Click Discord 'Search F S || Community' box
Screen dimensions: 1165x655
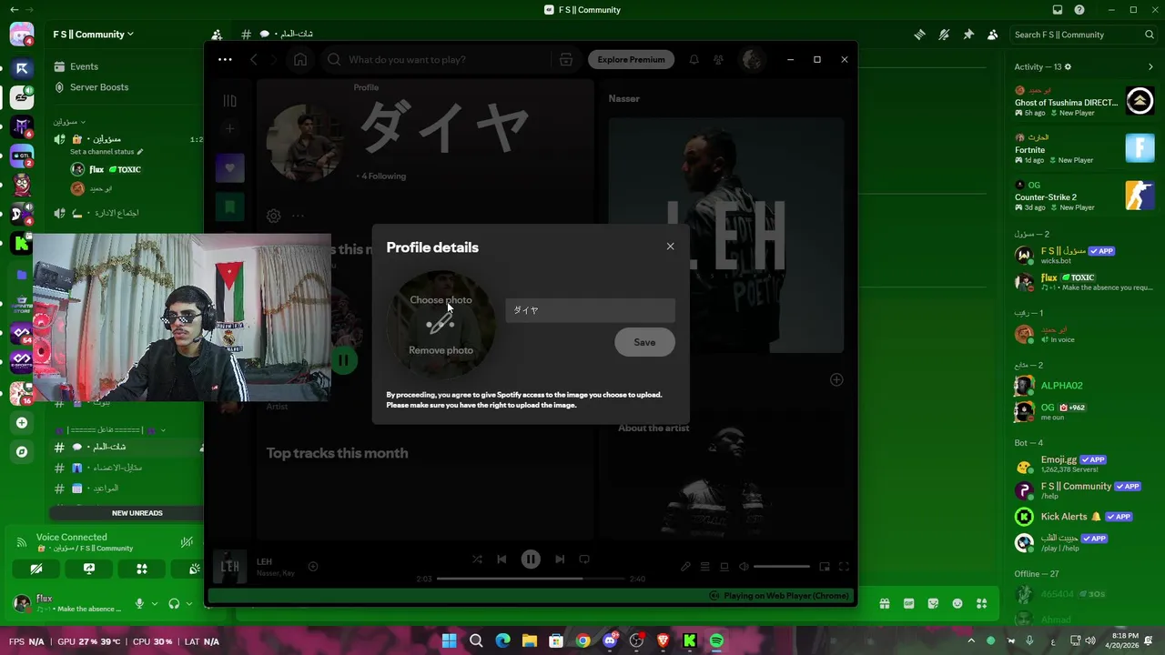(1083, 35)
